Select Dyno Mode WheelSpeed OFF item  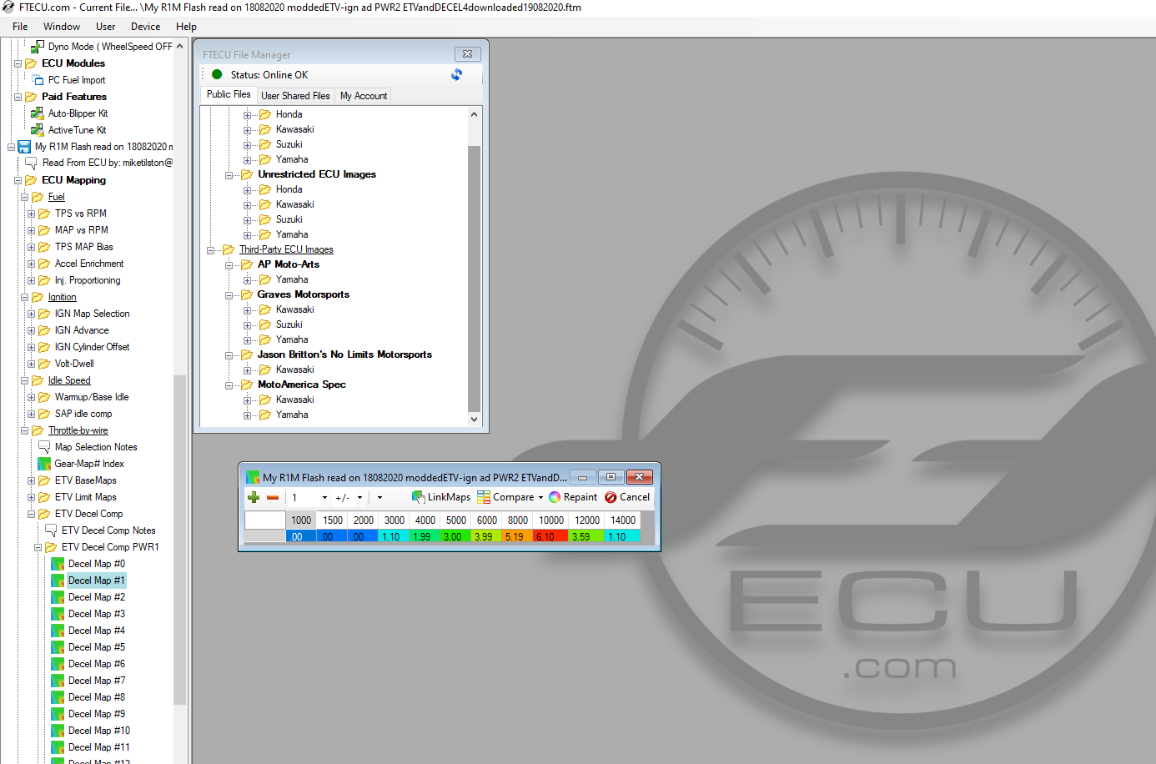(110, 47)
